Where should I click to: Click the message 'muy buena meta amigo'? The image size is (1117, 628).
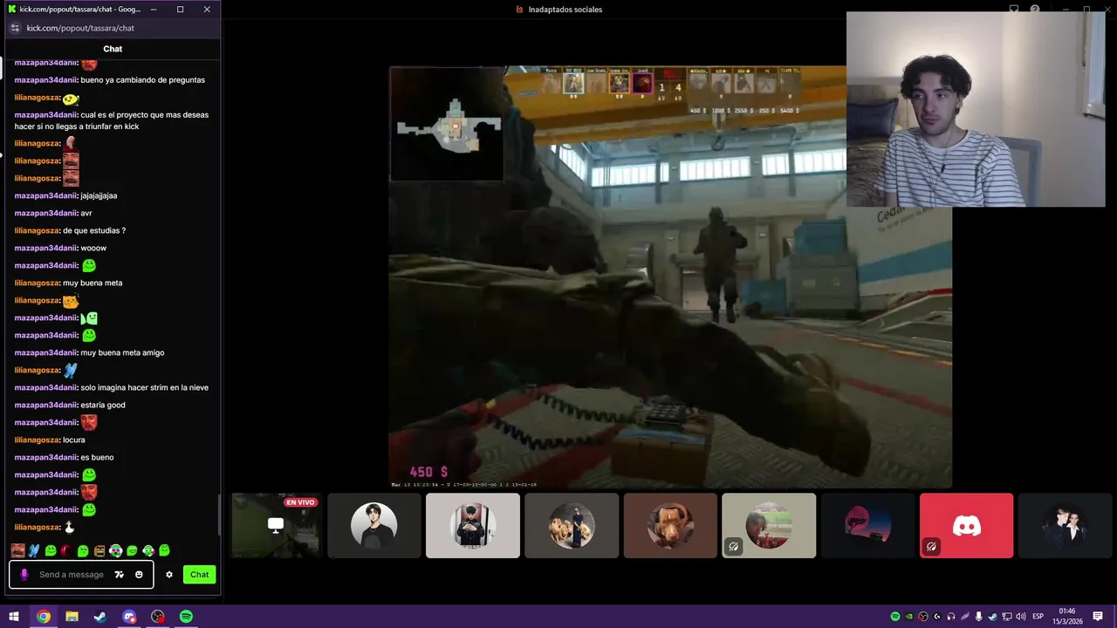pyautogui.click(x=122, y=352)
